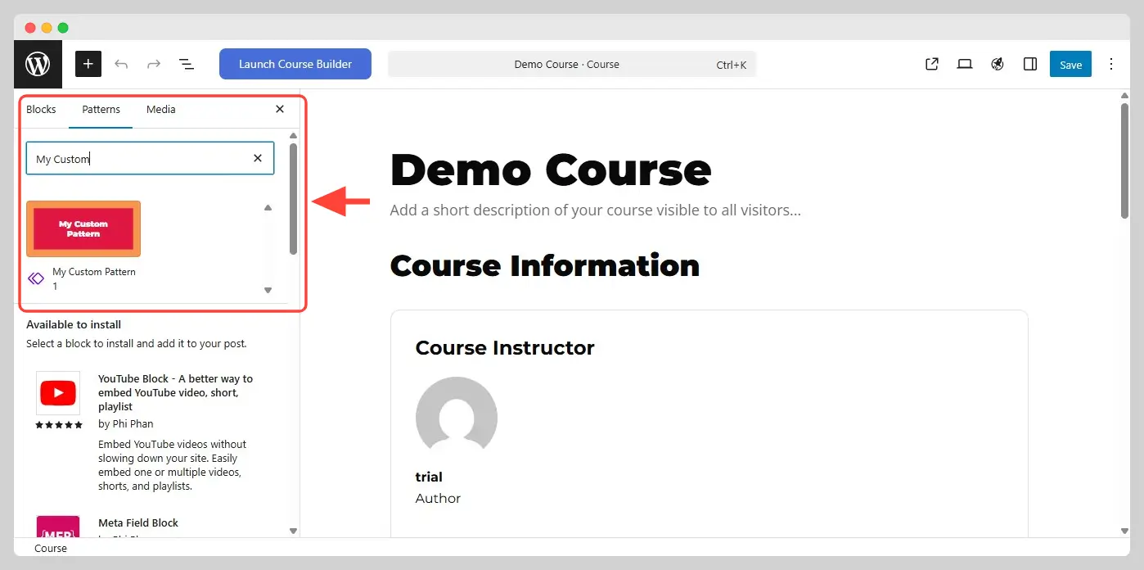
Task: Clear the My Custom search field
Action: coord(258,158)
